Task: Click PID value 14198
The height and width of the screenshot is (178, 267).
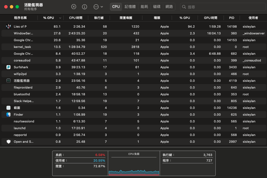Action: [x=232, y=27]
